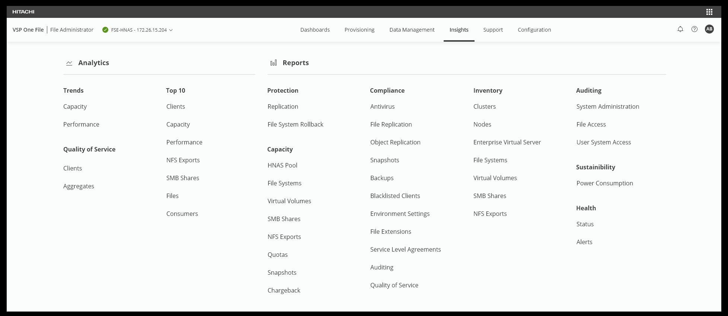Open Quotas capacity report
The image size is (728, 316).
click(x=278, y=255)
